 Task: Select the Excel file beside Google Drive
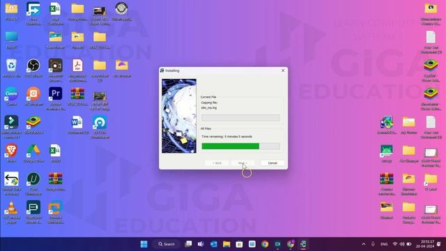pos(56,153)
